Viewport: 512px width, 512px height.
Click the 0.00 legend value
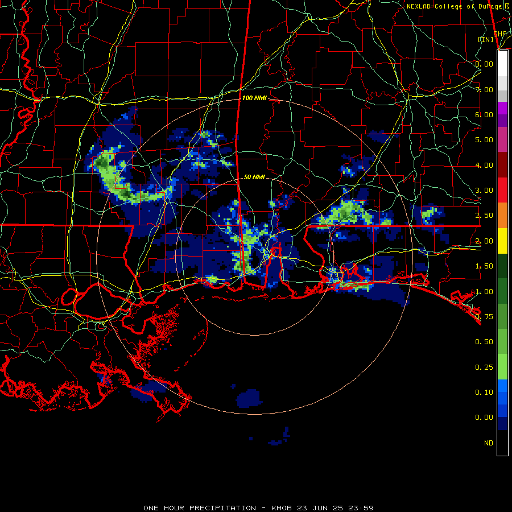click(x=484, y=418)
